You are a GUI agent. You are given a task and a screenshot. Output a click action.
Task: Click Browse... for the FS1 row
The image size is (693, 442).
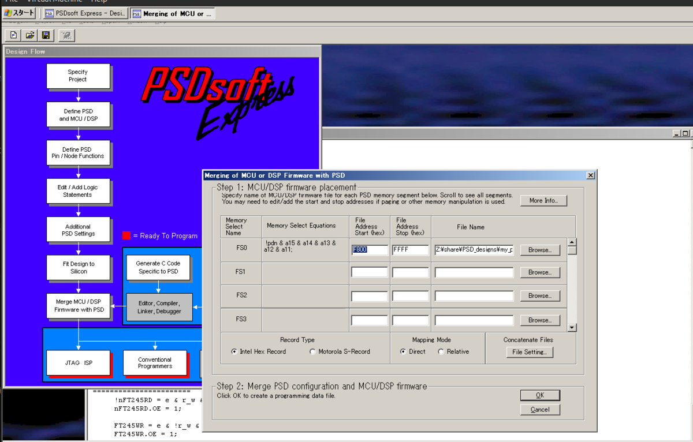pos(541,272)
